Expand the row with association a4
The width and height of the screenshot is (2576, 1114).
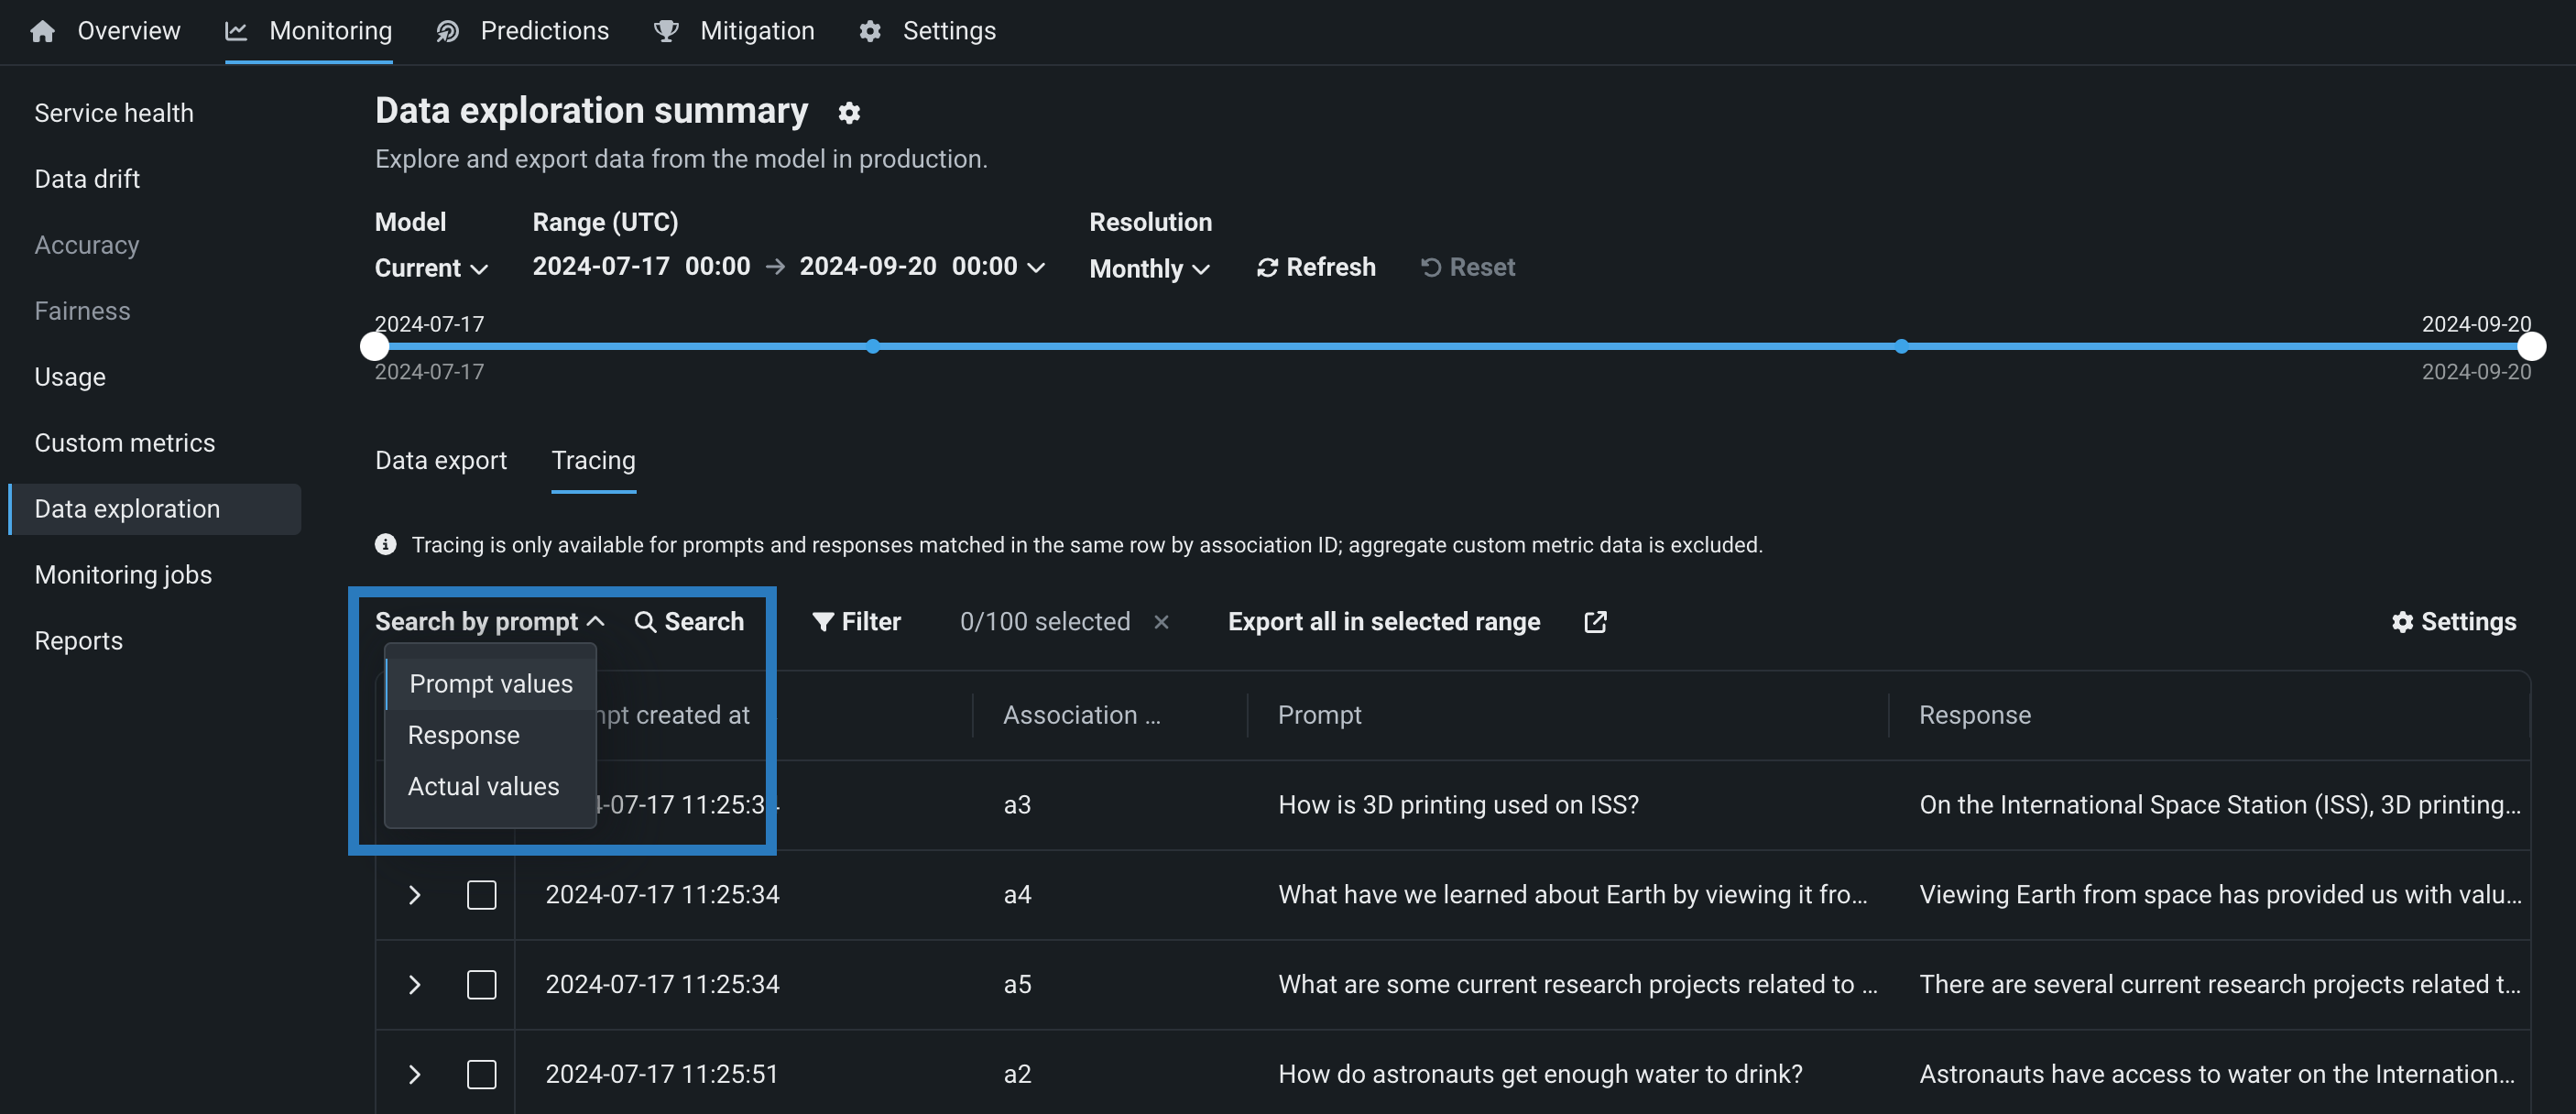point(414,895)
